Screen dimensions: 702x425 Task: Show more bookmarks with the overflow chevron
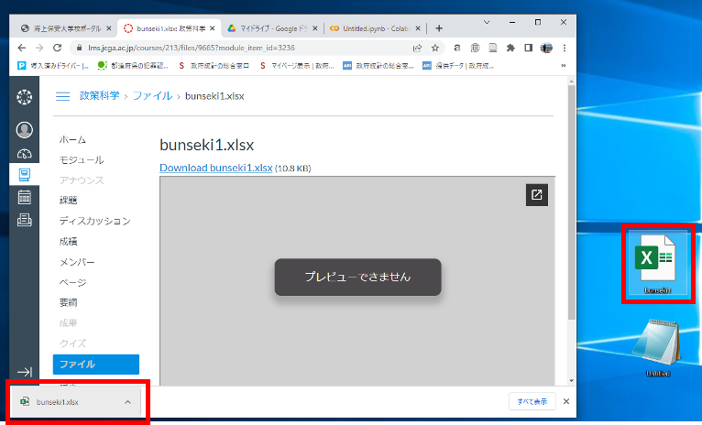click(x=563, y=66)
